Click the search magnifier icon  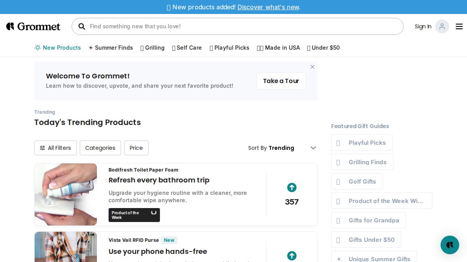coord(82,26)
